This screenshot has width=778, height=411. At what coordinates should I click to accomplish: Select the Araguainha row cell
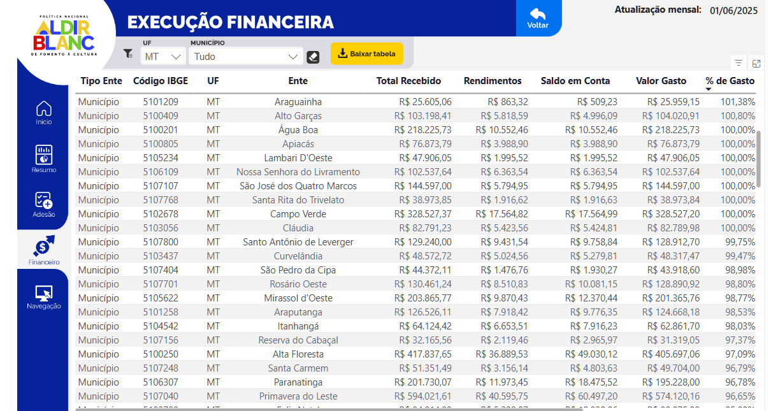coord(298,102)
